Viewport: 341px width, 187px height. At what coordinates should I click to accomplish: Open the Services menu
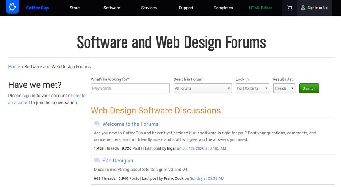coord(149,8)
